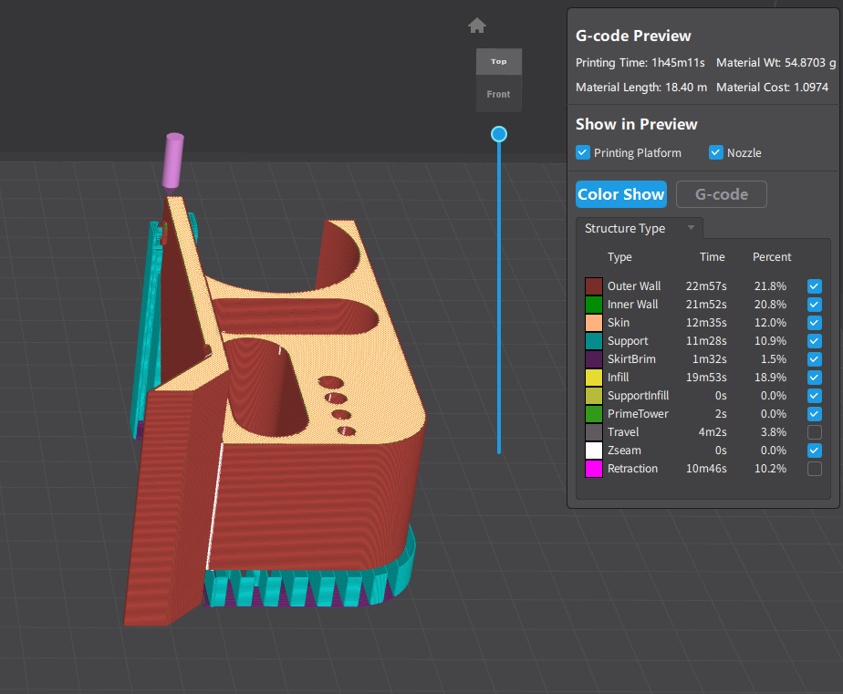This screenshot has height=694, width=843.
Task: Click the middle of the layer slider track
Action: coord(499,294)
